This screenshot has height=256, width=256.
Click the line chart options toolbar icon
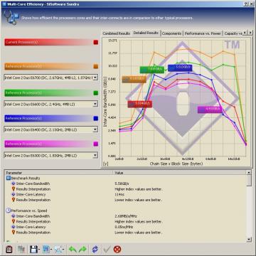point(58,250)
